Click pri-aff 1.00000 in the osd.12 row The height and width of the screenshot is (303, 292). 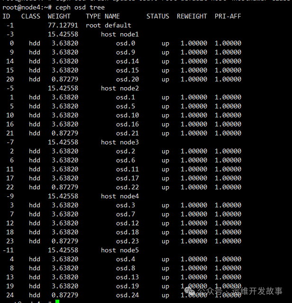[x=228, y=223]
